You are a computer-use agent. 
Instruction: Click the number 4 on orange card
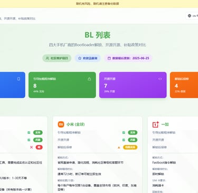[x=176, y=85]
